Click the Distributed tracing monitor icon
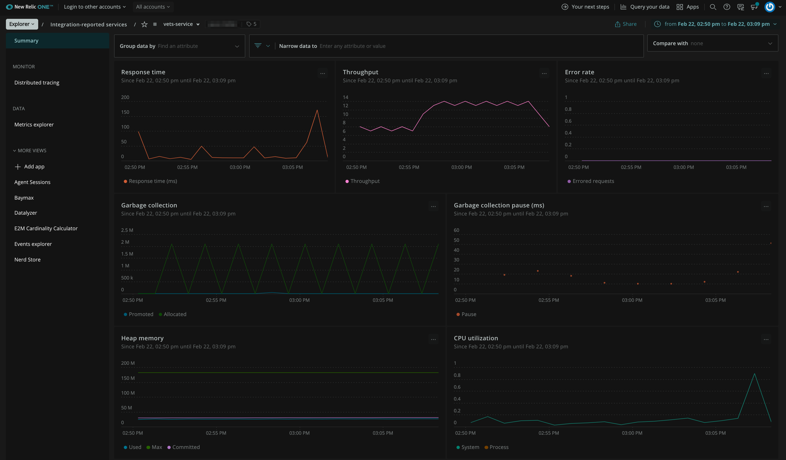Screen dimensions: 786x460 [37, 83]
